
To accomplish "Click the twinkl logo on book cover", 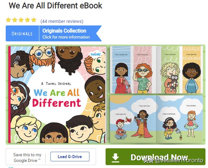I will pyautogui.click(x=95, y=54).
